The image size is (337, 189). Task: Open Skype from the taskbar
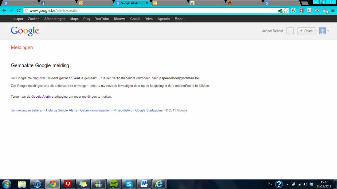tap(129, 184)
